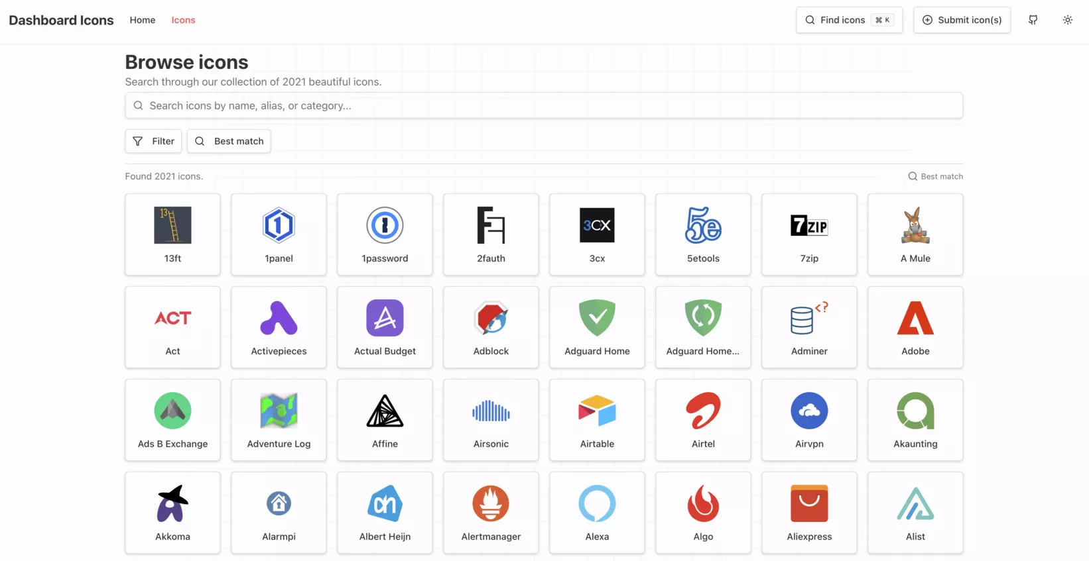Go to the Home nav link
The image size is (1089, 561).
click(143, 20)
